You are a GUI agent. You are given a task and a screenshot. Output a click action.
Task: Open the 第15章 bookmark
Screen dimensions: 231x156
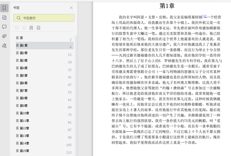click(x=45, y=151)
